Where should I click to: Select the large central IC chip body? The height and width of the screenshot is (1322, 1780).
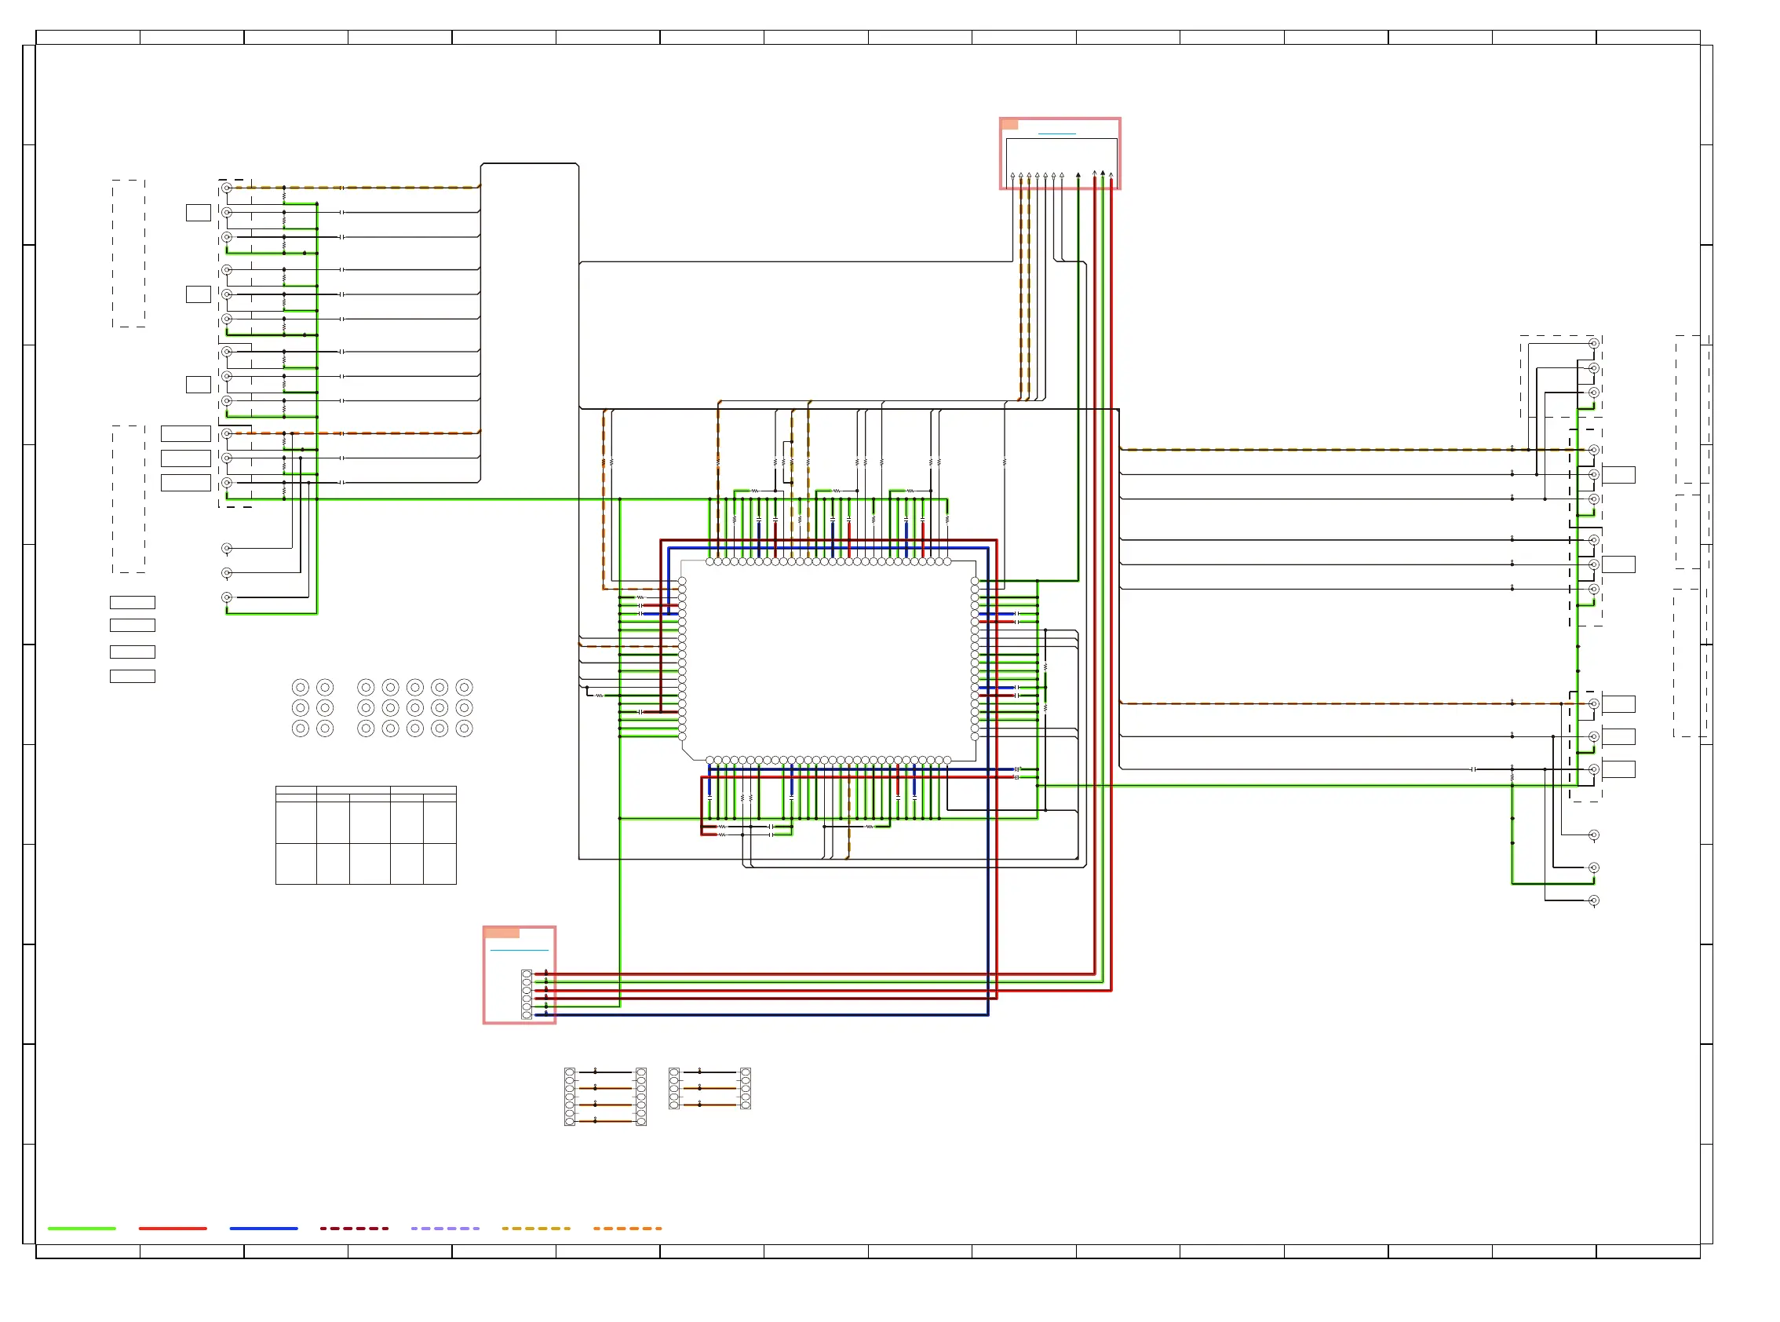pos(828,660)
